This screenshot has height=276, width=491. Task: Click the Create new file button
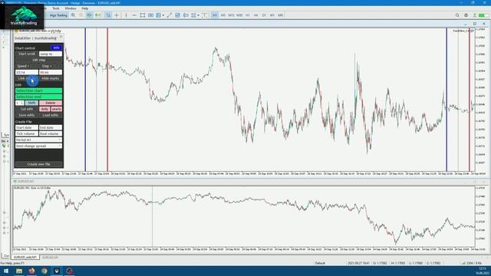click(39, 164)
